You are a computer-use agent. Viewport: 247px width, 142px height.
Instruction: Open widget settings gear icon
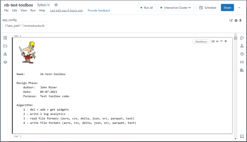tap(236, 20)
